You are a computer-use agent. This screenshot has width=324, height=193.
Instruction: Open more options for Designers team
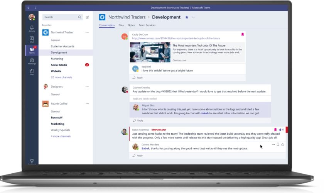pos(87,87)
